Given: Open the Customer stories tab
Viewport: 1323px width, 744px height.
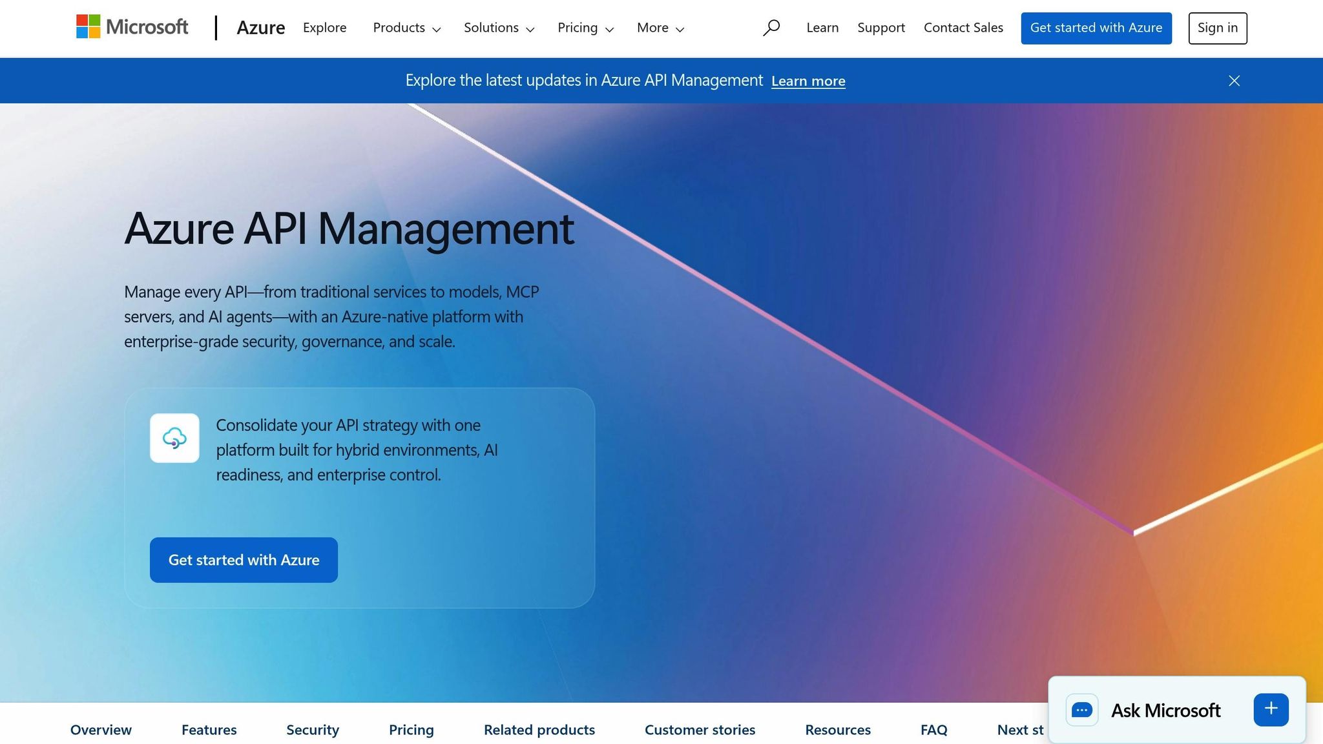Looking at the screenshot, I should [x=700, y=730].
